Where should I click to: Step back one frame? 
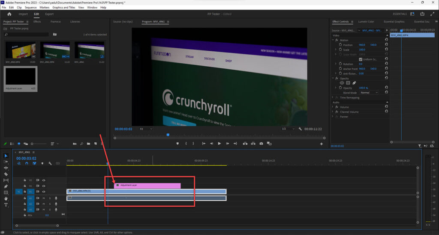click(211, 144)
